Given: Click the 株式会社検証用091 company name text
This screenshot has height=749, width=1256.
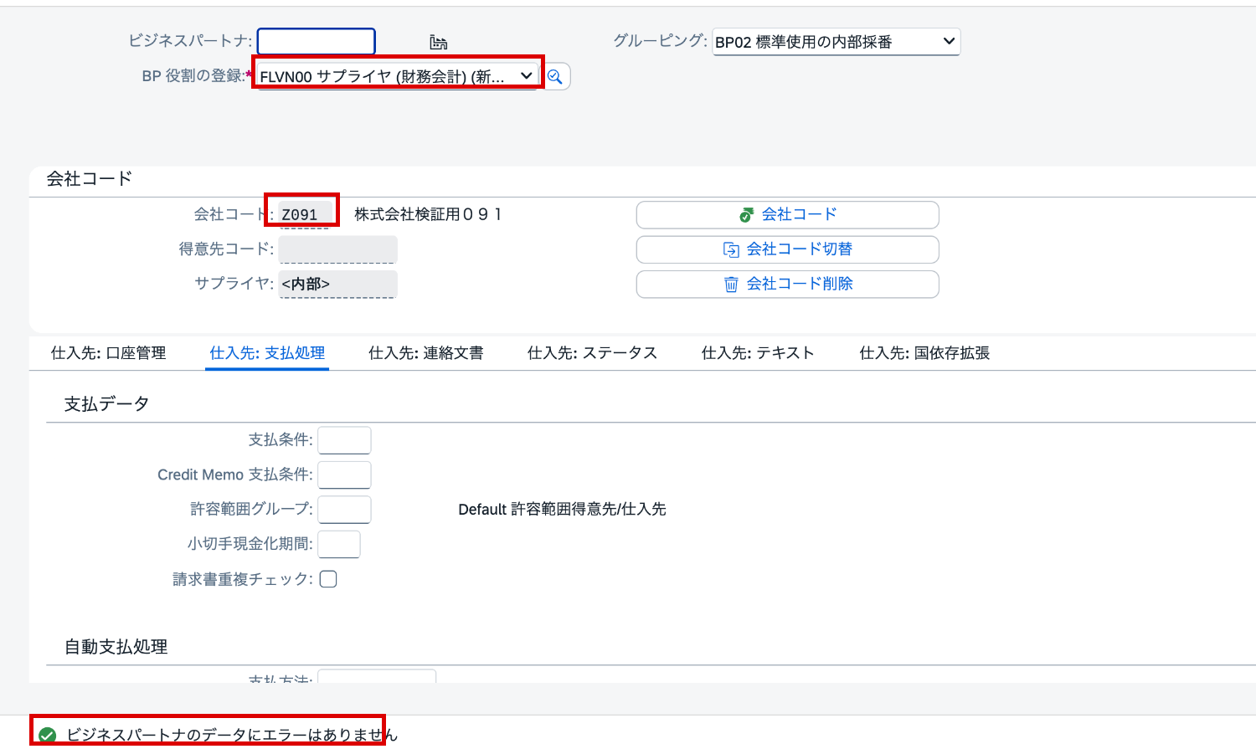Looking at the screenshot, I should tap(428, 214).
